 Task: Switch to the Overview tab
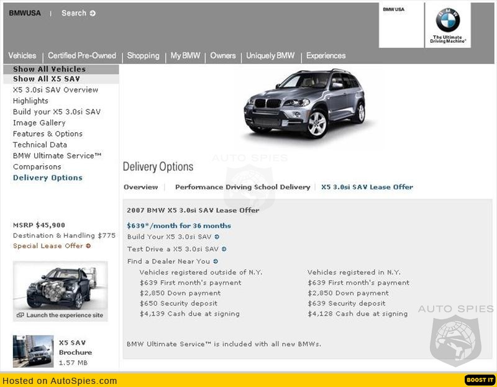[141, 187]
